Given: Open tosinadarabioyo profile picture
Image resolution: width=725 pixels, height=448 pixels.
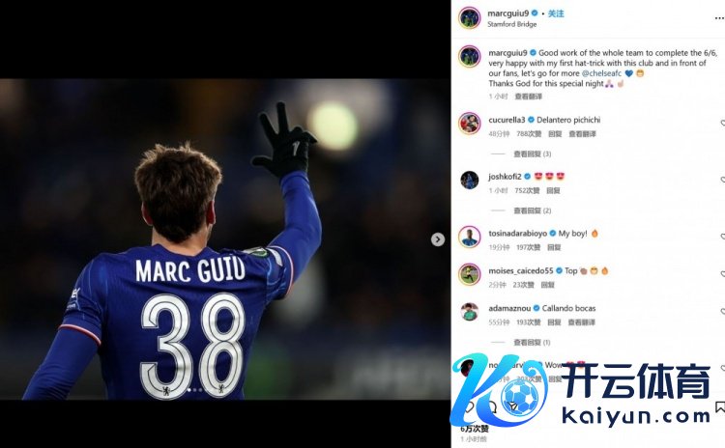Looking at the screenshot, I should click(x=469, y=237).
